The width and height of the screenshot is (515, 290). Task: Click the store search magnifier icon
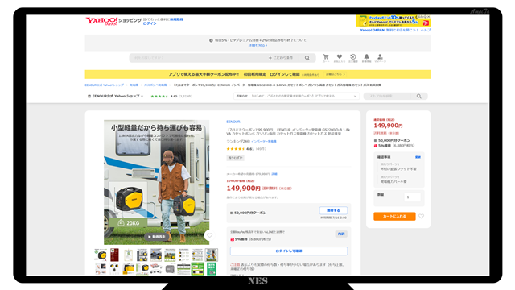418,97
